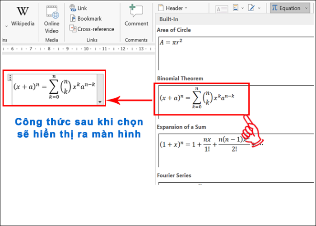Click the pi Equation icon
Screen dimensions: 316x226
pos(275,8)
